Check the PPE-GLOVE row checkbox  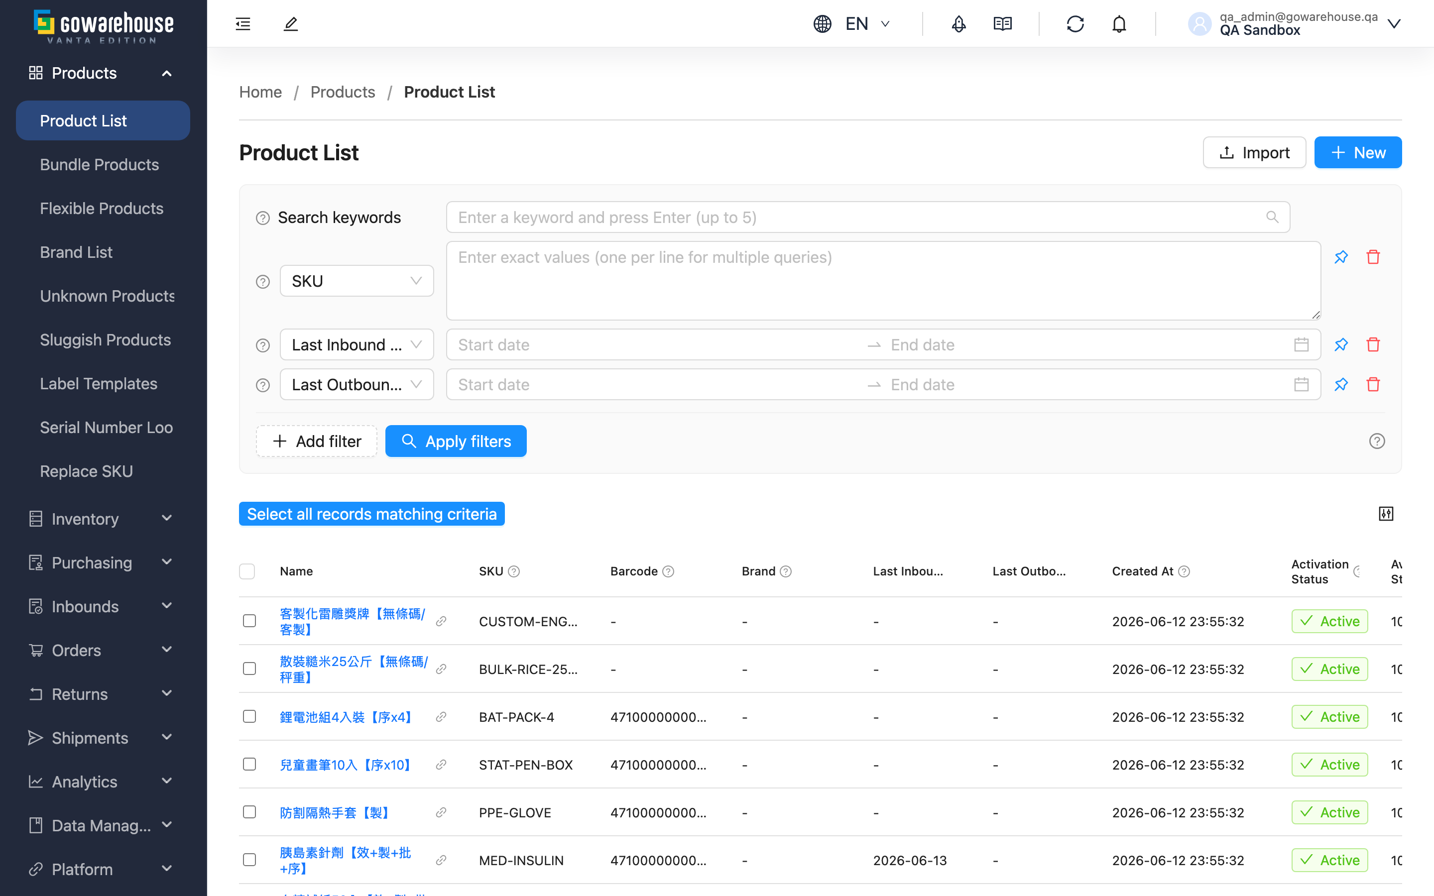point(249,812)
